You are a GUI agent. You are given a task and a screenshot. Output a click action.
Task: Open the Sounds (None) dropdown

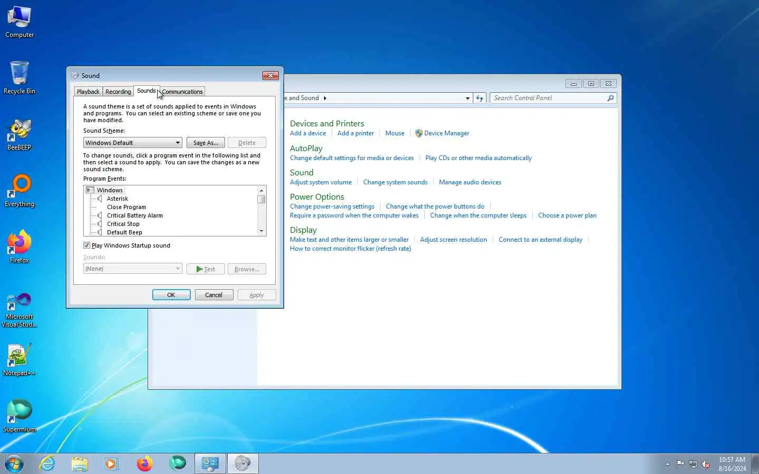point(133,269)
